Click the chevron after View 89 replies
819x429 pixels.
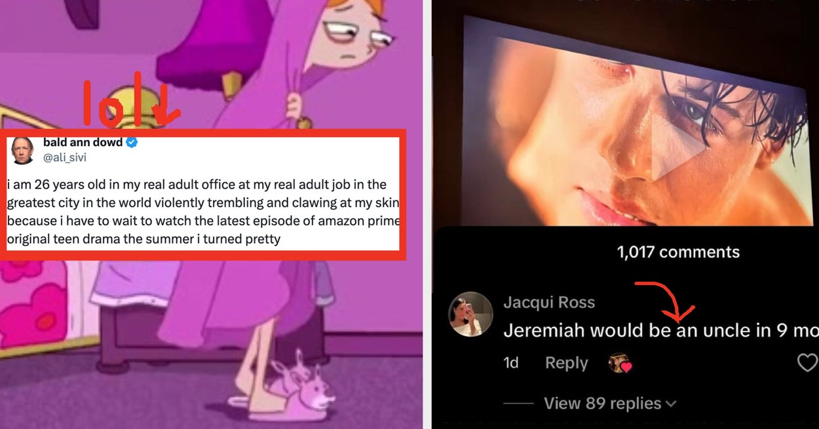(670, 404)
